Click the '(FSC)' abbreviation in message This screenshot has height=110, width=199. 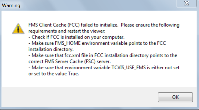(90, 62)
